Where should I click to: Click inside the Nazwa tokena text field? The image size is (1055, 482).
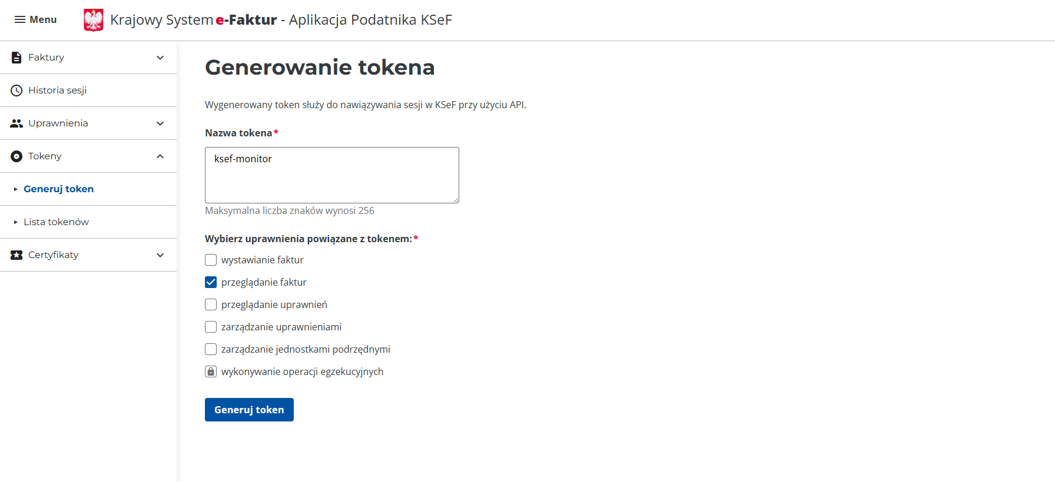pyautogui.click(x=331, y=175)
